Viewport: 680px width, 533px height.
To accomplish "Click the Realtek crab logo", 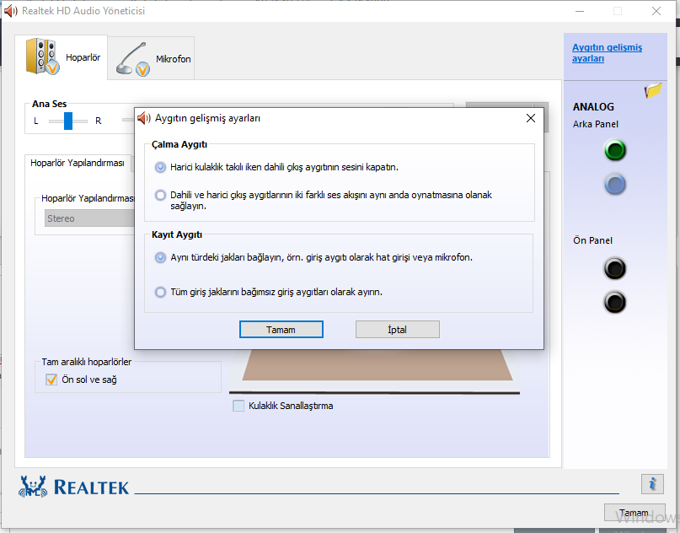I will (33, 487).
